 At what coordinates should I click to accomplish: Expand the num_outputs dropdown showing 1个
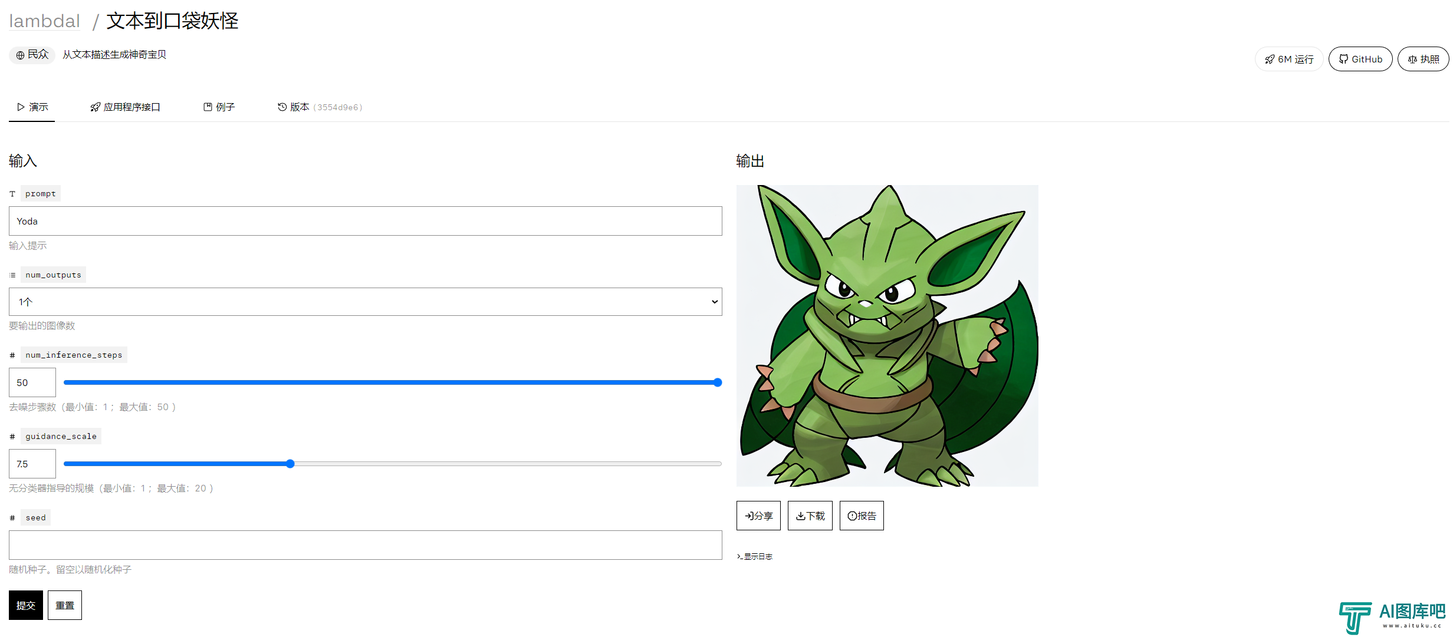[x=365, y=302]
